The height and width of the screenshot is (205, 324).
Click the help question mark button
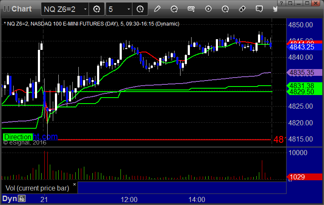coord(281,3)
